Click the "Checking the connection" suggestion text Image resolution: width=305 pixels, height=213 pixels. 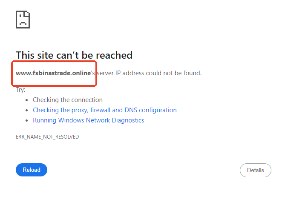(x=67, y=100)
